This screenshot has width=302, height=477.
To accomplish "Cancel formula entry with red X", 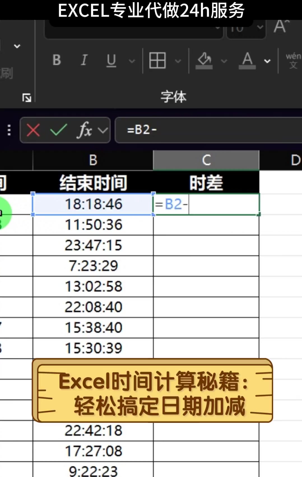I will point(33,130).
